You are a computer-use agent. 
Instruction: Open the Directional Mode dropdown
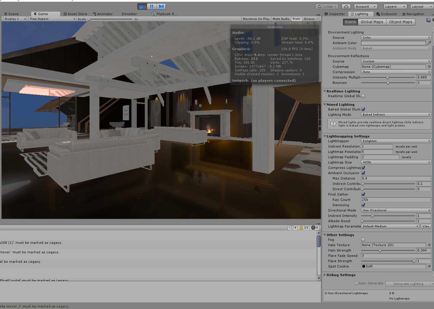click(396, 210)
